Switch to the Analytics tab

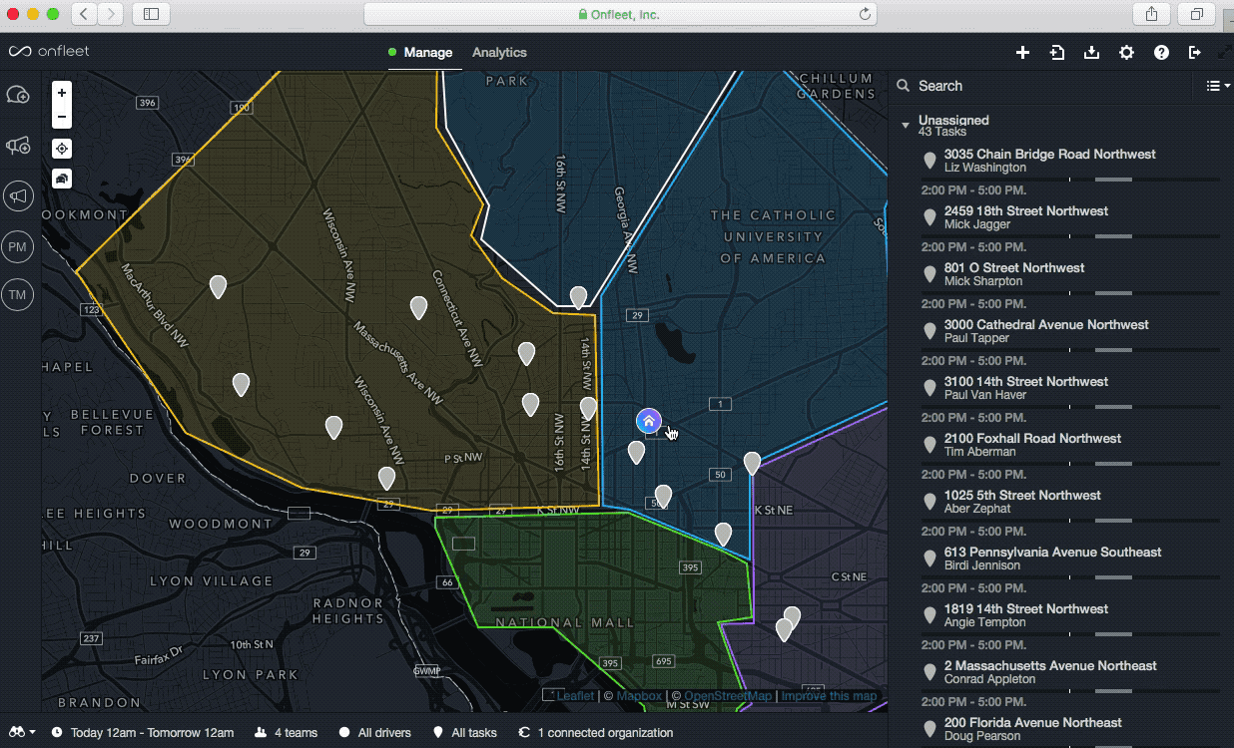click(x=499, y=53)
